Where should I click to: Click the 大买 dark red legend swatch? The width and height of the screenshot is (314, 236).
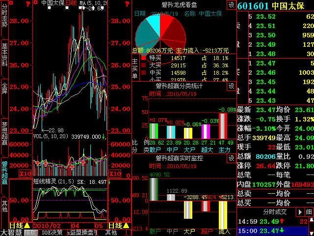coord(143,65)
